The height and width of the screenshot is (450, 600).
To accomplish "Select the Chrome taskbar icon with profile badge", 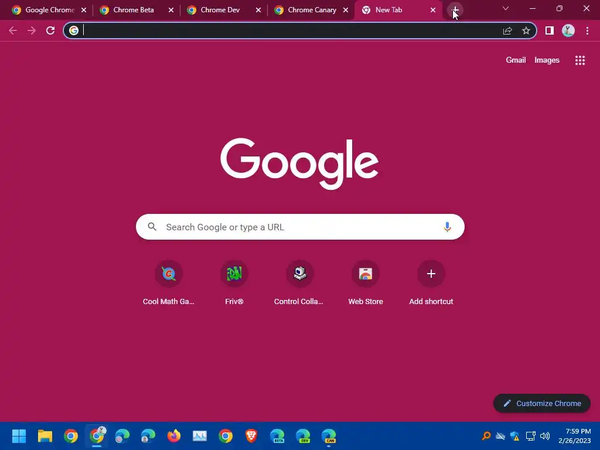I will click(97, 436).
